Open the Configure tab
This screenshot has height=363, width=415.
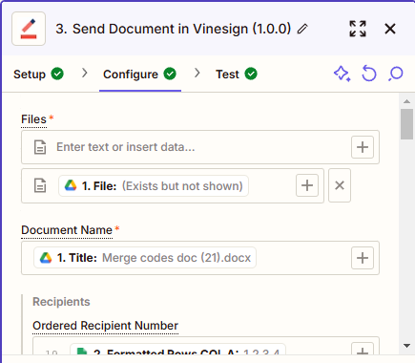tap(139, 75)
